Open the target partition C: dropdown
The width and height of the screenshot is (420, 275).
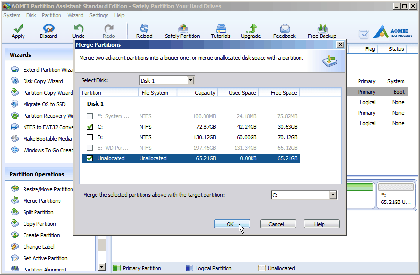click(x=333, y=195)
